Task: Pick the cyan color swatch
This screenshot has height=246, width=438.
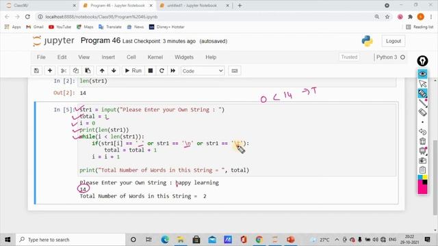Action: point(420,178)
